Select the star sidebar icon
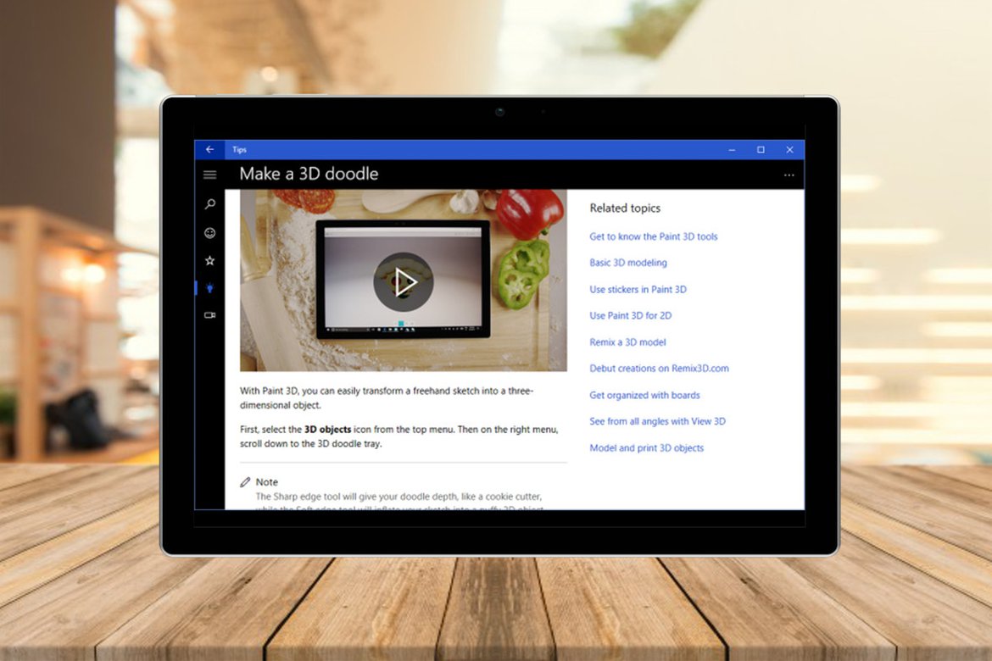 pyautogui.click(x=210, y=261)
